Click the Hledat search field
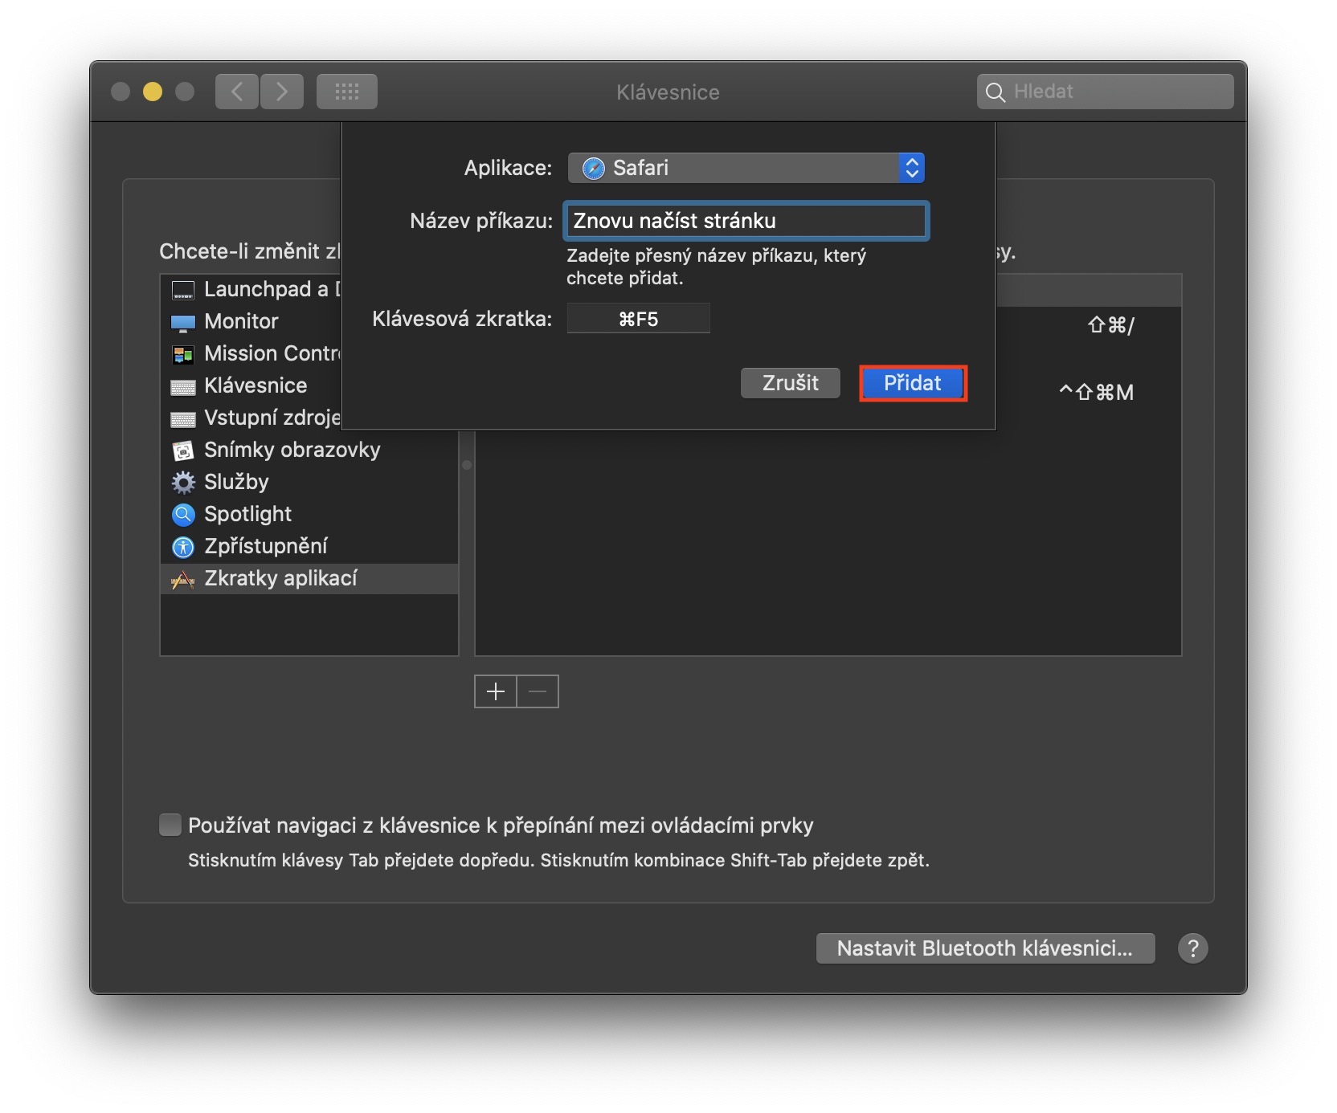Viewport: 1337px width, 1113px height. [x=1106, y=92]
